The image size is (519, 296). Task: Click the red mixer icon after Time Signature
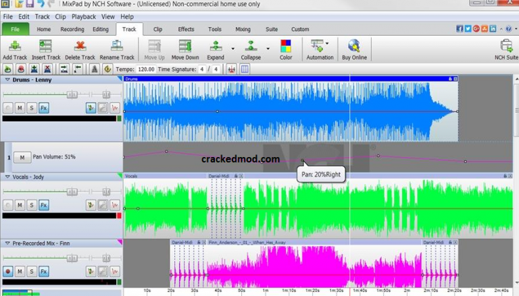click(231, 69)
